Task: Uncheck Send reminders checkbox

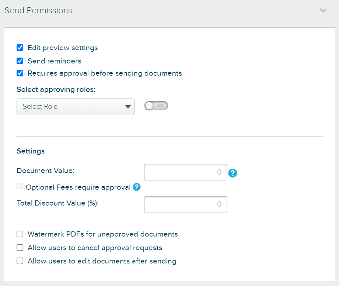Action: (x=20, y=61)
